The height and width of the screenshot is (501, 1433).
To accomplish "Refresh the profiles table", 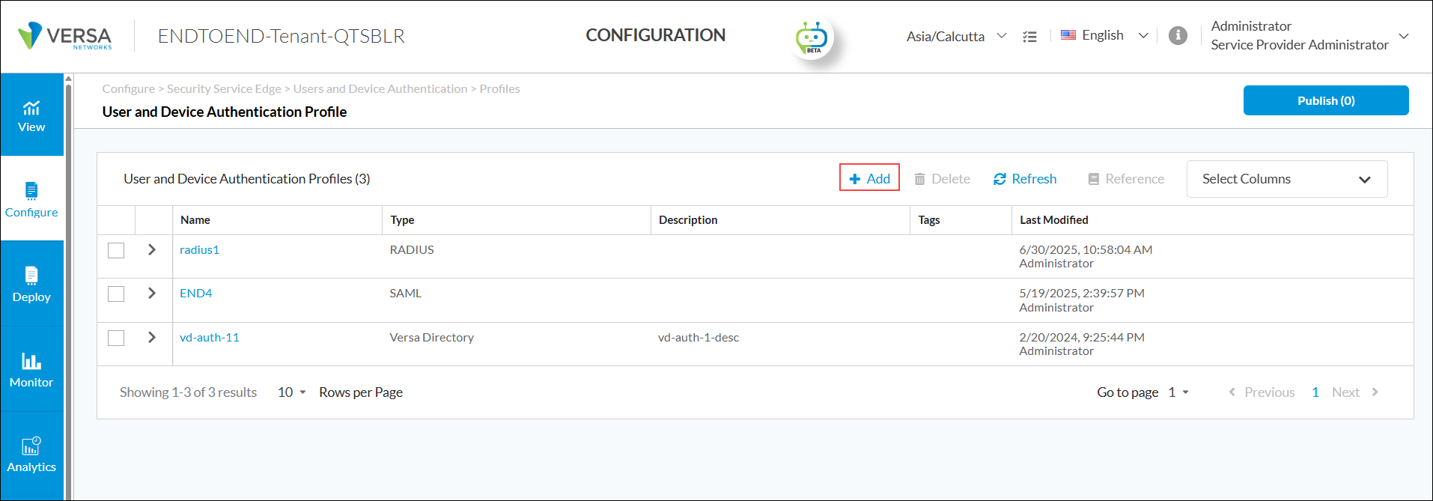I will [x=1025, y=179].
